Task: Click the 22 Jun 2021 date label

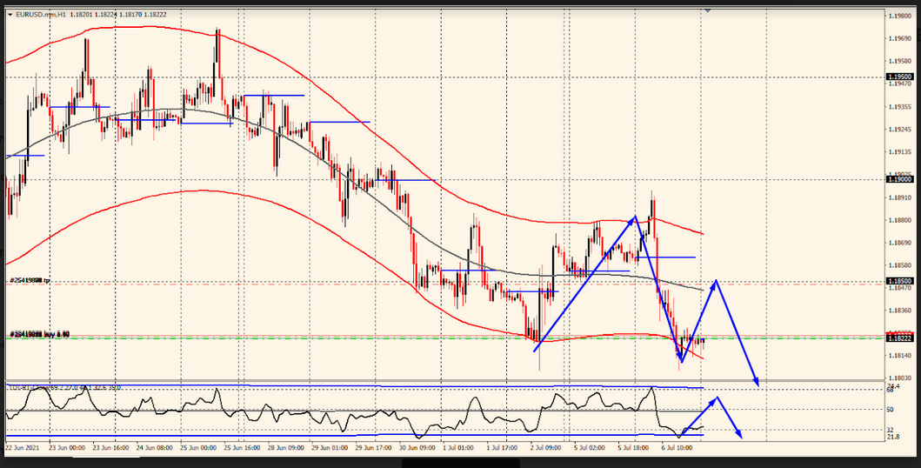Action: tap(21, 447)
